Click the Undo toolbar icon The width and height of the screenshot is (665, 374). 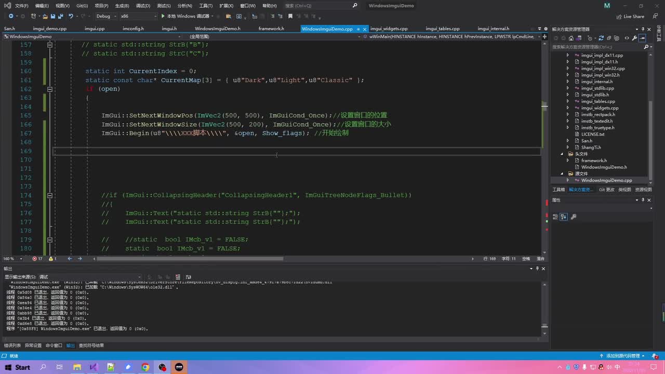point(71,16)
